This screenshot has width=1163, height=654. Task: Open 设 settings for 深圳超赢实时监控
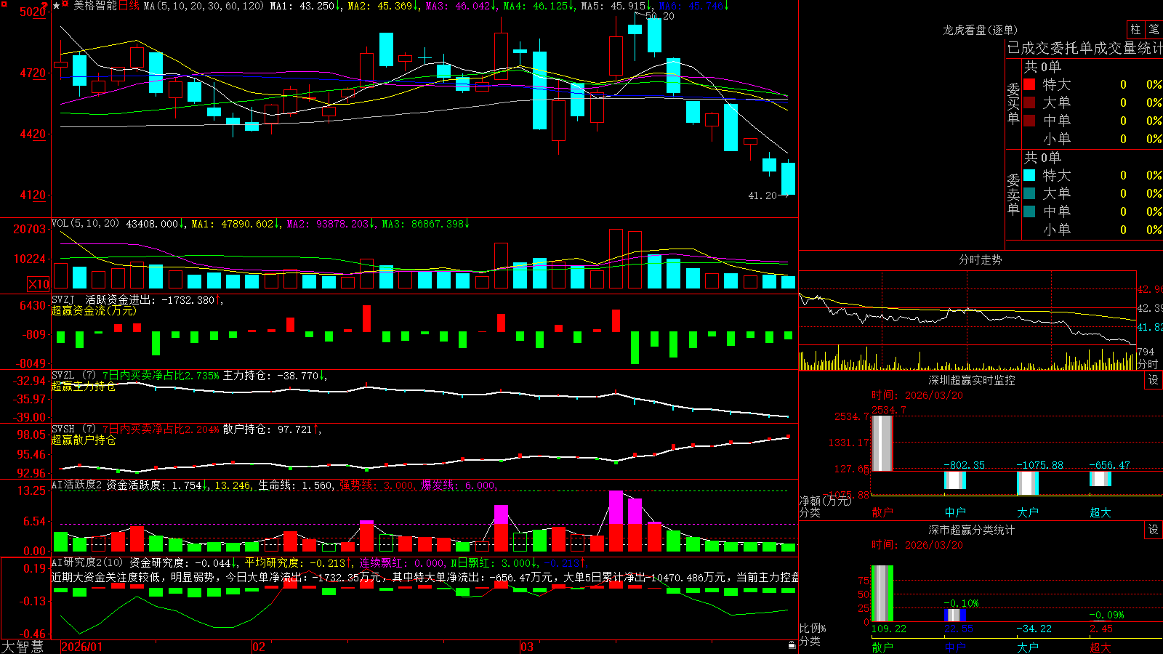[x=1154, y=380]
